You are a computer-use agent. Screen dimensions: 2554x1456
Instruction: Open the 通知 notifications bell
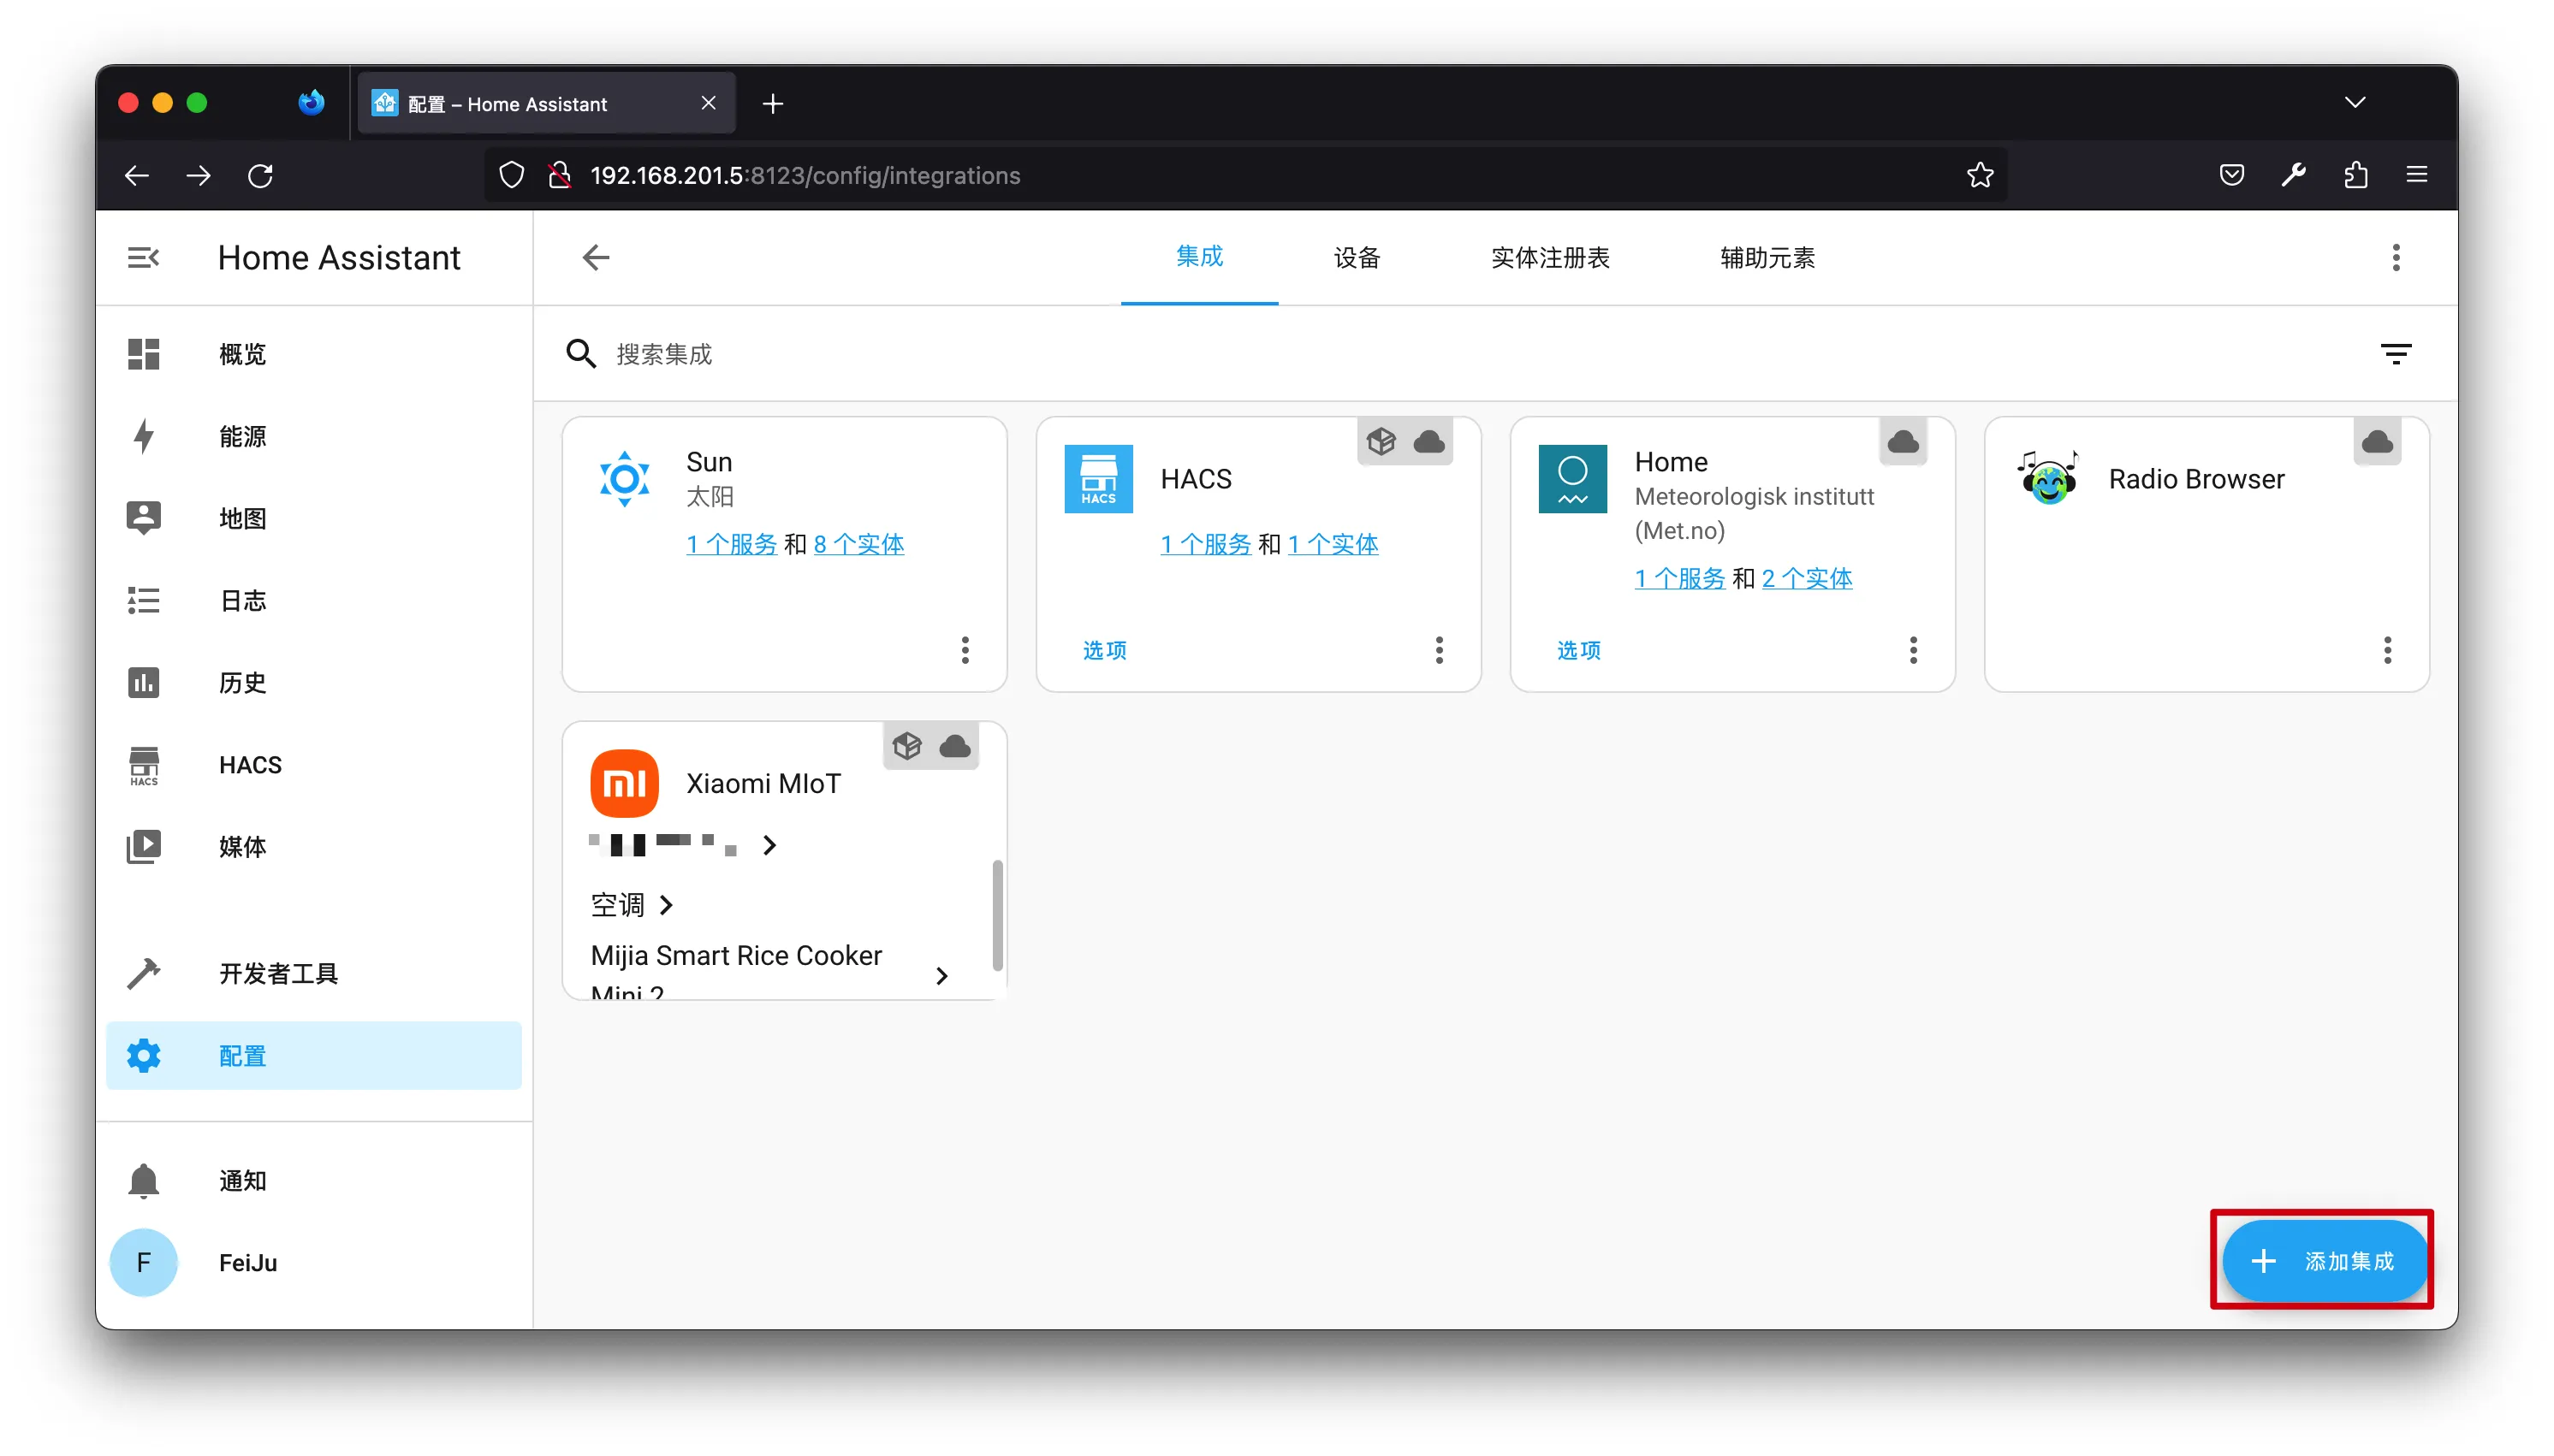[143, 1181]
